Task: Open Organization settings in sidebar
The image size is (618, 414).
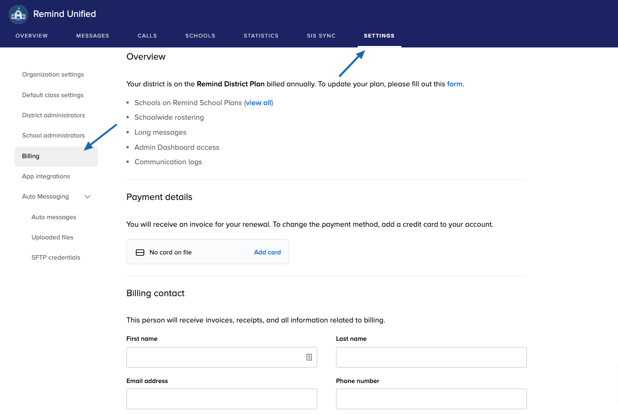Action: (x=53, y=75)
